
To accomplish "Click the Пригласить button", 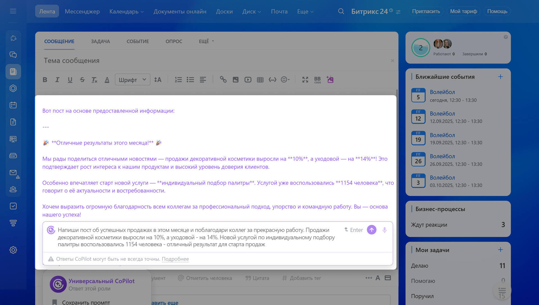I will 426,11.
